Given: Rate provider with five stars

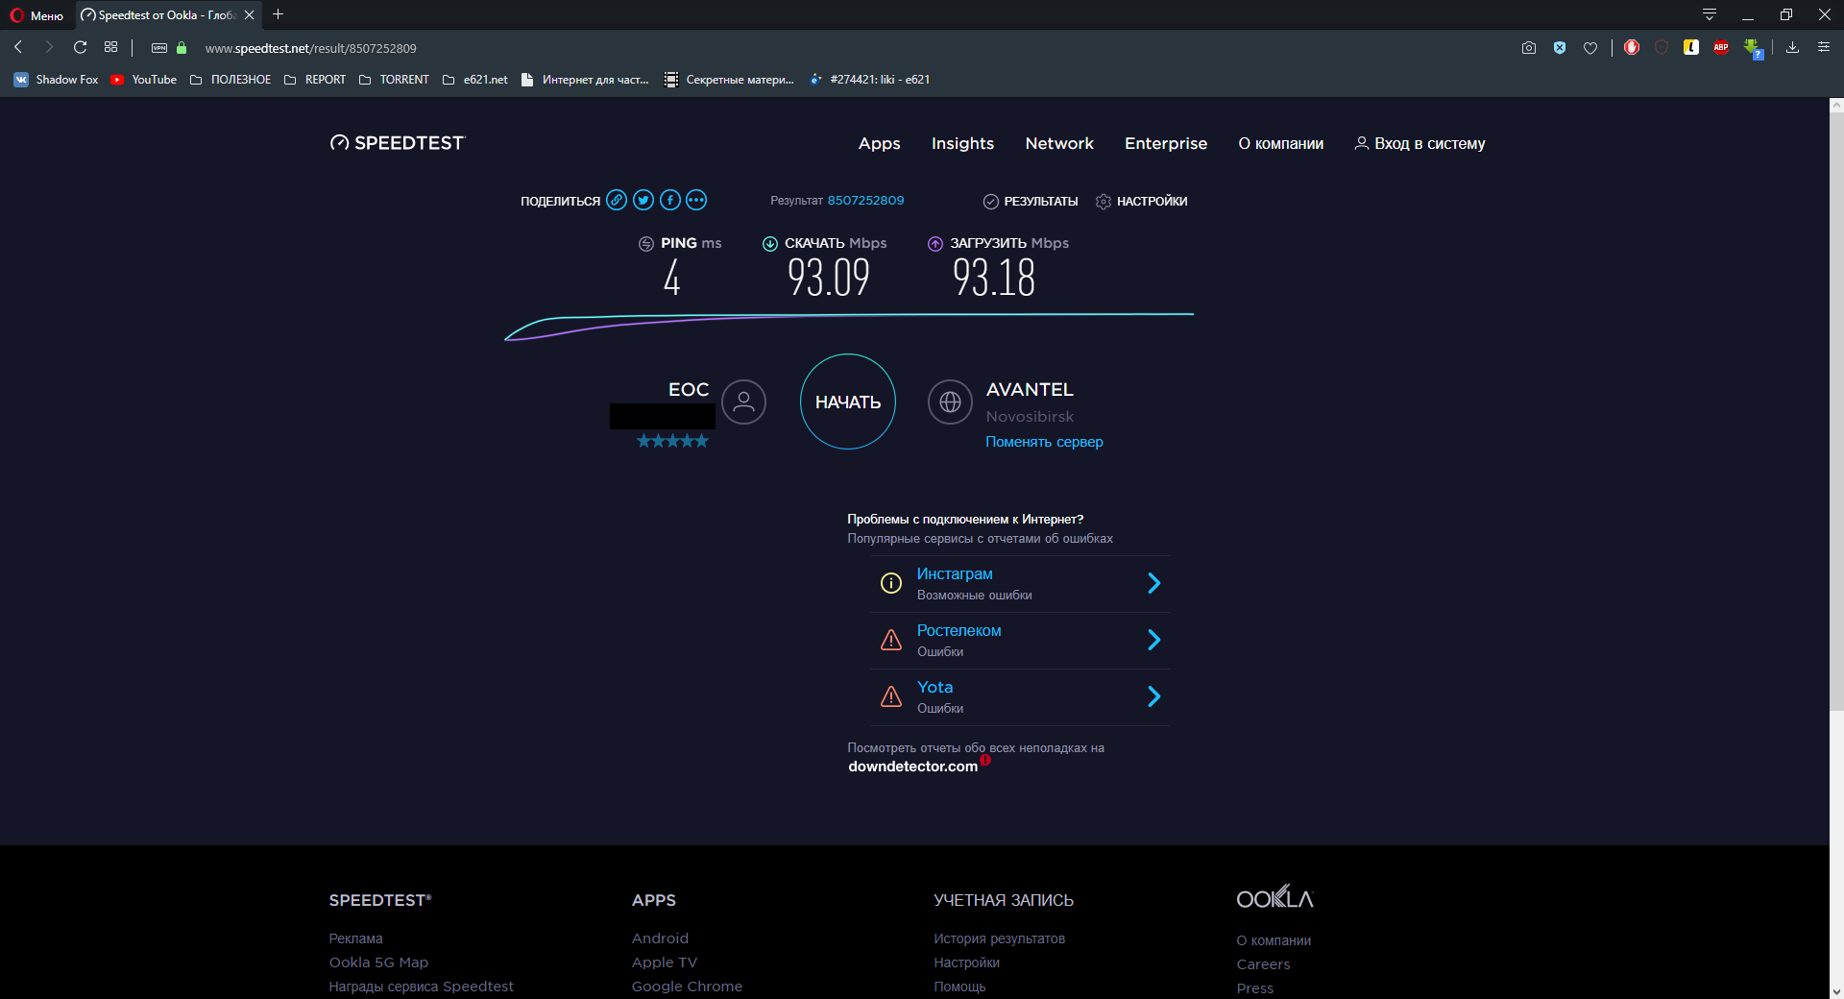Looking at the screenshot, I should 672,441.
